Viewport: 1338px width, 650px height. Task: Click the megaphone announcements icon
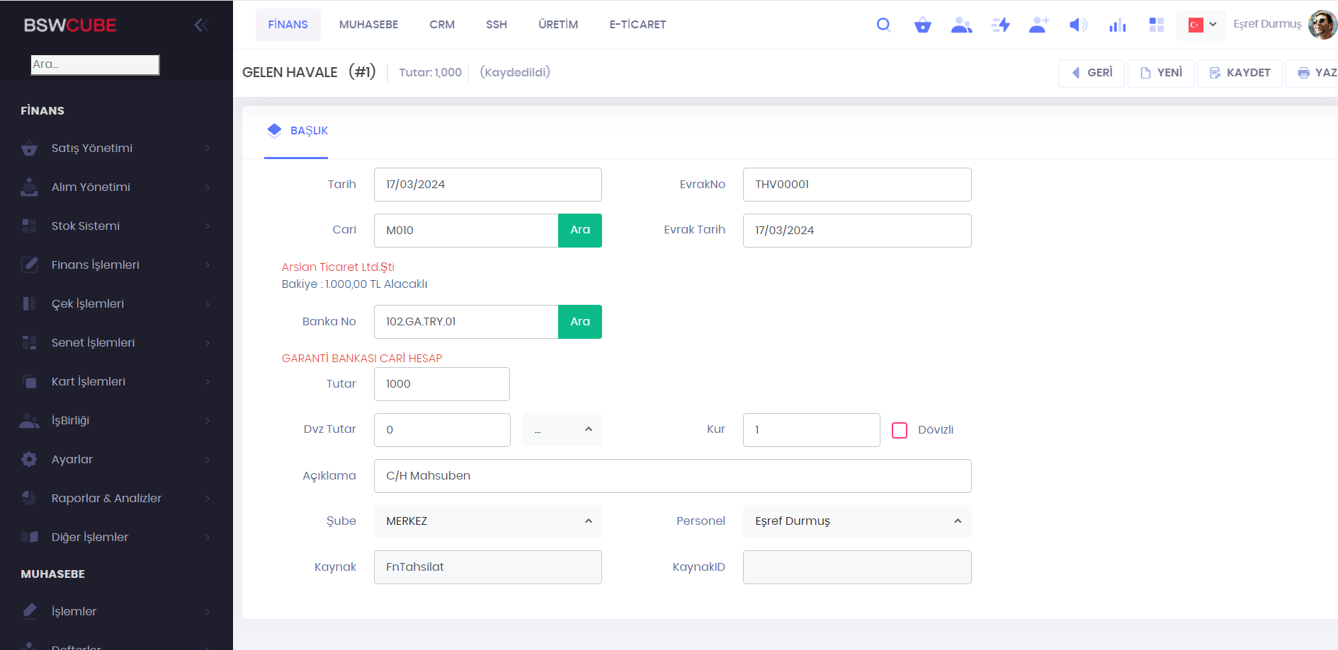[x=1077, y=25]
